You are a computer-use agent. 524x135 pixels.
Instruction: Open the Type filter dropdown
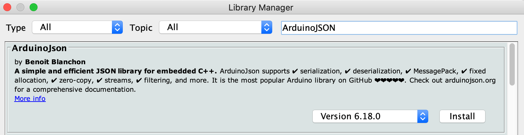[77, 27]
